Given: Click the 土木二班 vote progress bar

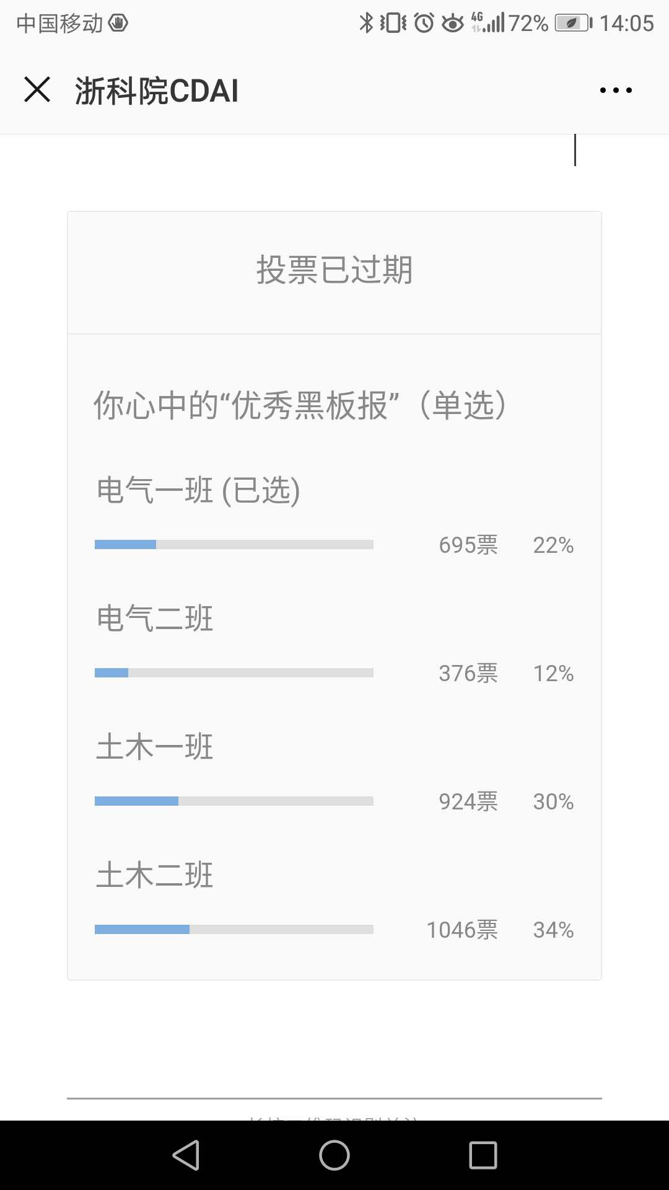Looking at the screenshot, I should (x=234, y=930).
